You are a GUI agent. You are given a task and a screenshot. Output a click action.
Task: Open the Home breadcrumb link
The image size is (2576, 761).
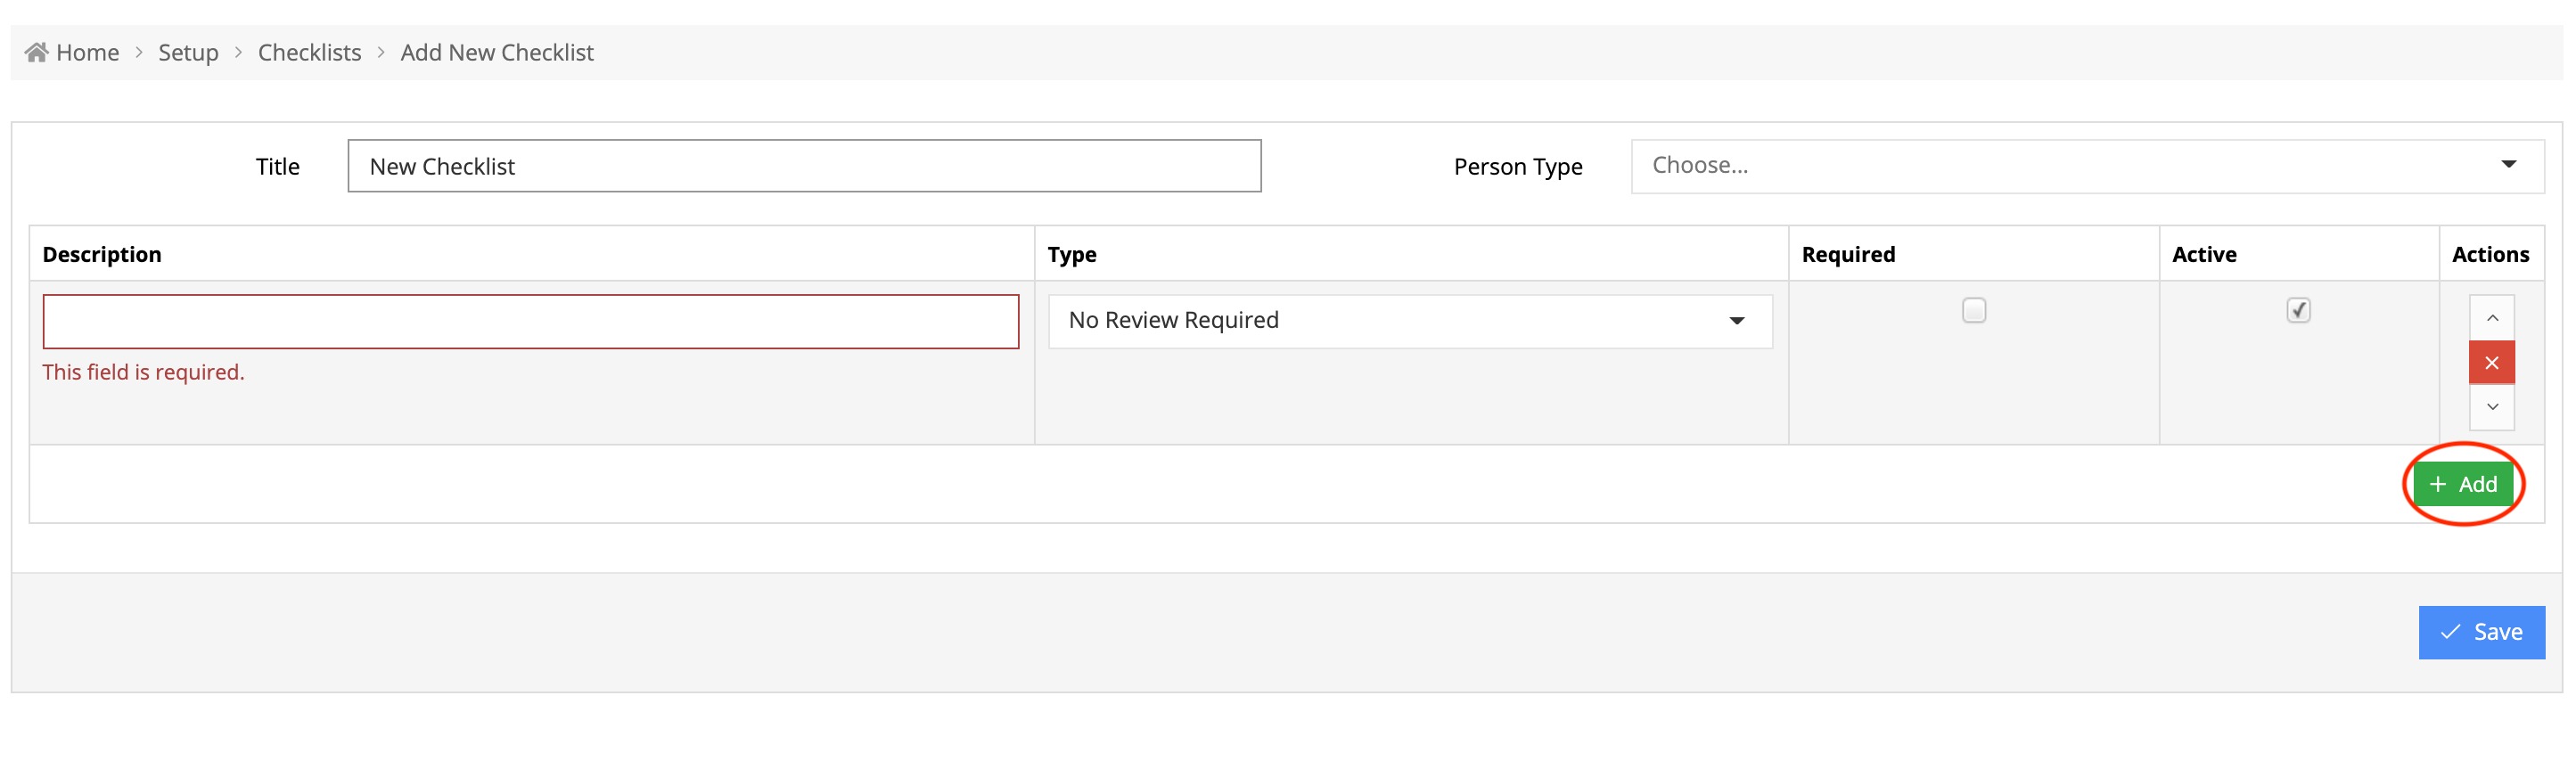pyautogui.click(x=87, y=52)
